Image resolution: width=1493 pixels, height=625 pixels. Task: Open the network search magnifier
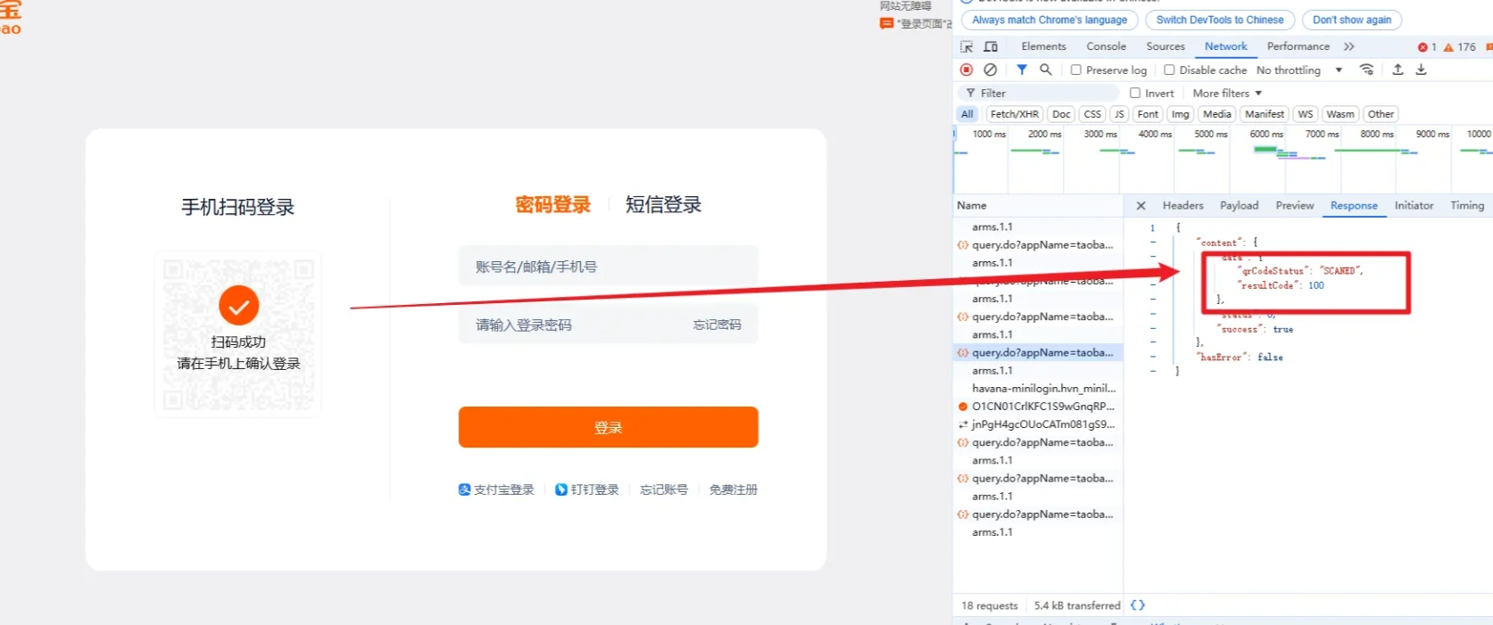(x=1046, y=70)
